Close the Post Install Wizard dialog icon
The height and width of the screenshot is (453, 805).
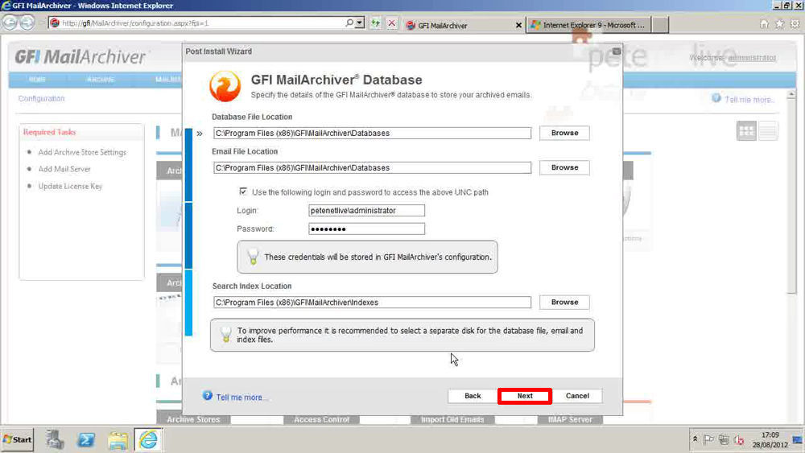point(616,51)
